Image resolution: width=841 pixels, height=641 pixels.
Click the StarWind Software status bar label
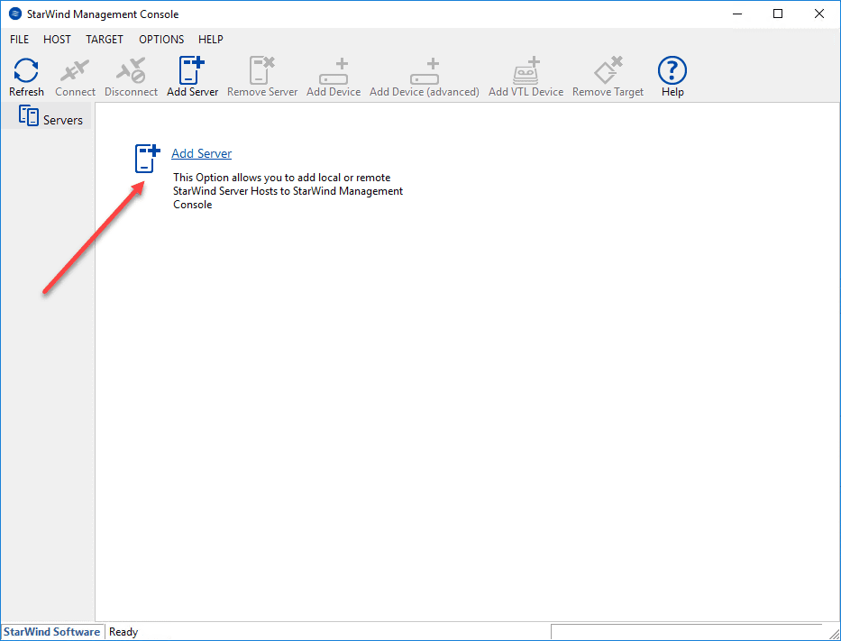[x=50, y=631]
